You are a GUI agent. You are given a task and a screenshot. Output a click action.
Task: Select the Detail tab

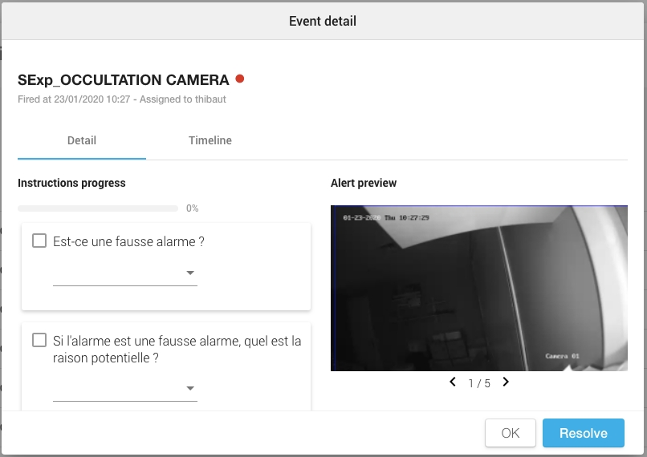point(82,140)
